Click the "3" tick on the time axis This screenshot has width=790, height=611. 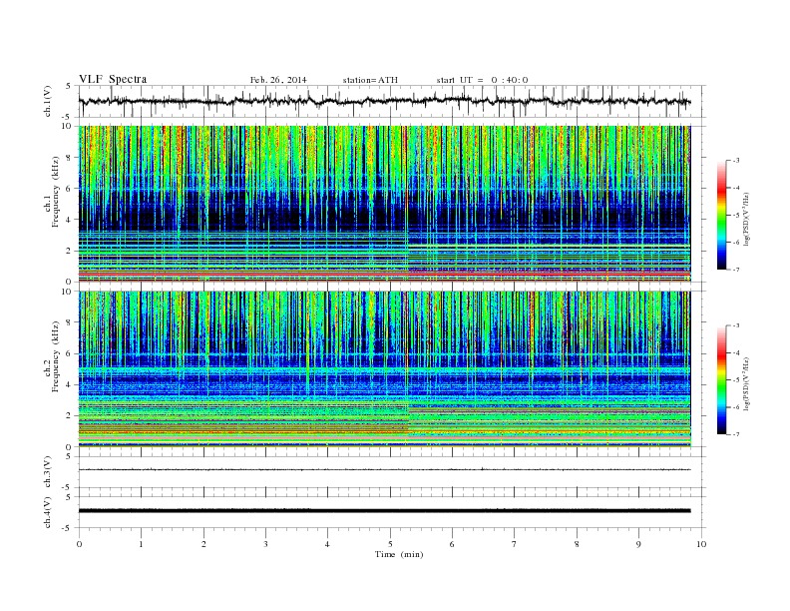265,544
